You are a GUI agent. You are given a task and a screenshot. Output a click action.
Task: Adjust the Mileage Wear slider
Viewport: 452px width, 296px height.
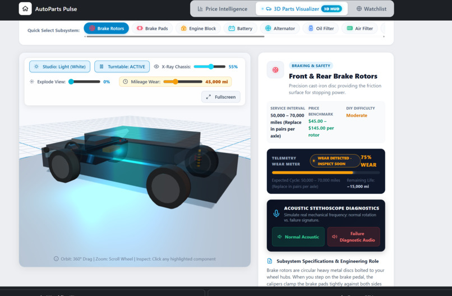click(183, 81)
